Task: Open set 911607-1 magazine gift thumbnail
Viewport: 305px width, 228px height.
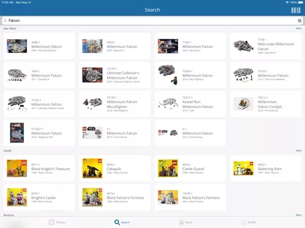Action: point(17,133)
